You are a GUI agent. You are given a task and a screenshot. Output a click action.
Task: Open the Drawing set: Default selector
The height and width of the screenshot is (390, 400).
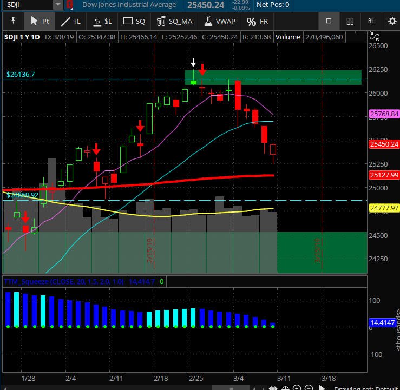[366, 388]
